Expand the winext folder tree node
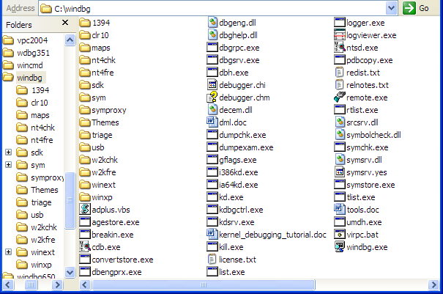Image resolution: width=443 pixels, height=294 pixels. (x=8, y=251)
